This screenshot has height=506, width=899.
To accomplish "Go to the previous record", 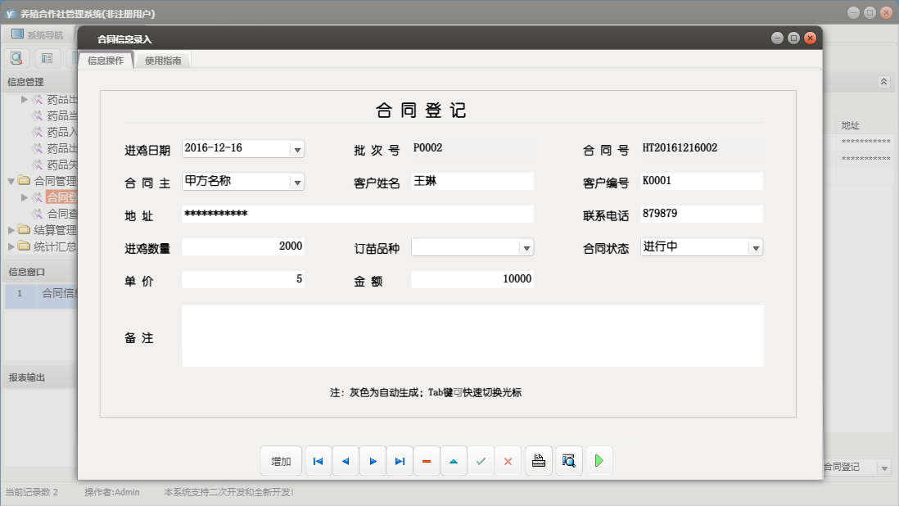I will [345, 460].
